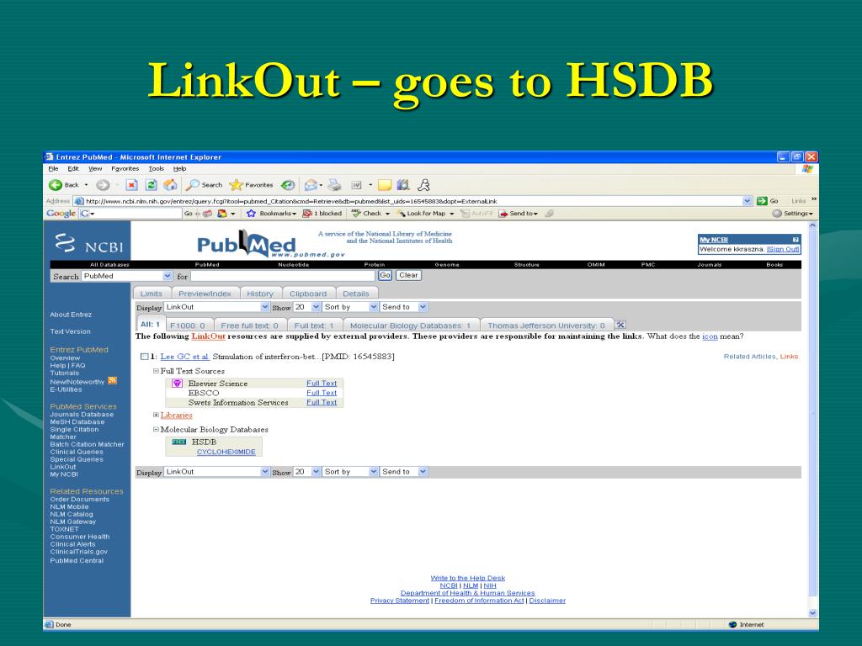Open the Lee GC et al. citation link

coord(184,357)
